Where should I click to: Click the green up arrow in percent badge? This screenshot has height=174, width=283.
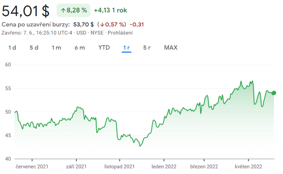(63, 10)
